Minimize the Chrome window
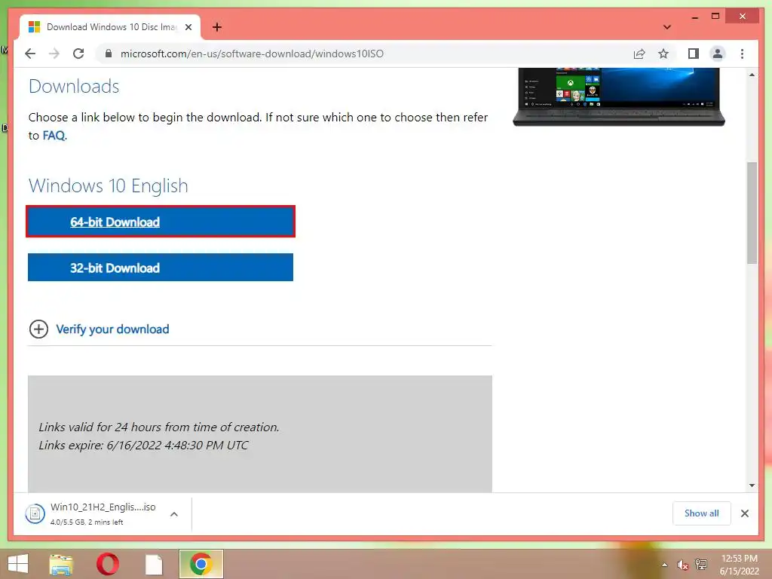This screenshot has height=579, width=772. (694, 17)
